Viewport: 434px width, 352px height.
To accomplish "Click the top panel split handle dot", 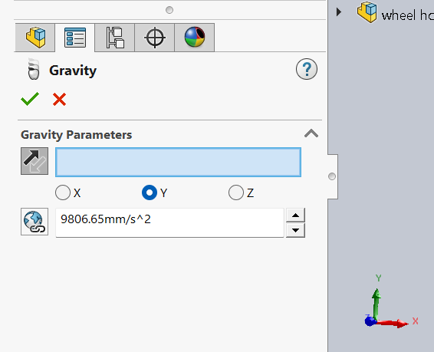I will click(x=169, y=10).
